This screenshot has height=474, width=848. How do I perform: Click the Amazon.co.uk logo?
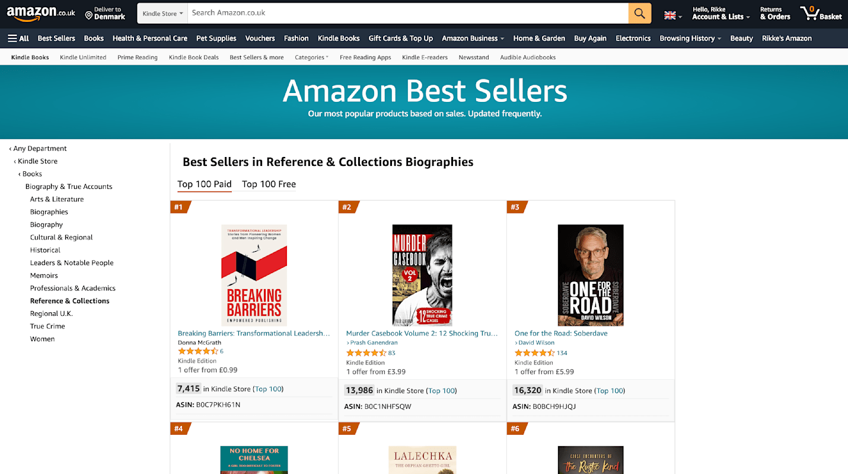pyautogui.click(x=41, y=13)
